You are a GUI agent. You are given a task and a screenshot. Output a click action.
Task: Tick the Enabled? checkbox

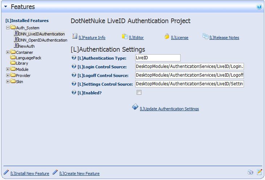[139, 93]
